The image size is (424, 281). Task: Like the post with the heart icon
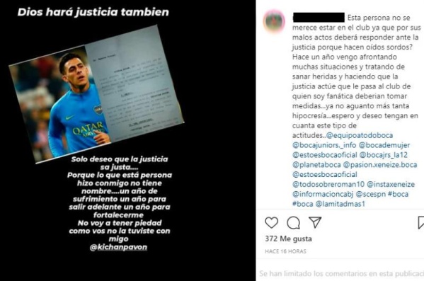[272, 222]
